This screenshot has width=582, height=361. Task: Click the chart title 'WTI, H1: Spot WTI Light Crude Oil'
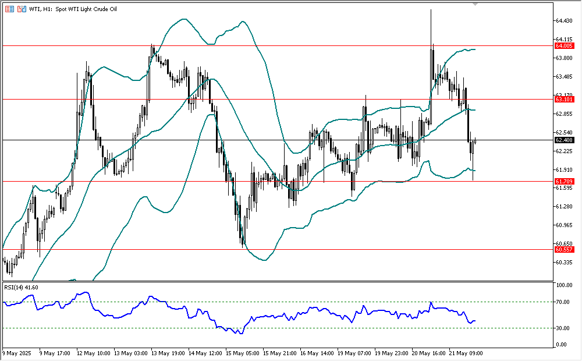coord(73,9)
